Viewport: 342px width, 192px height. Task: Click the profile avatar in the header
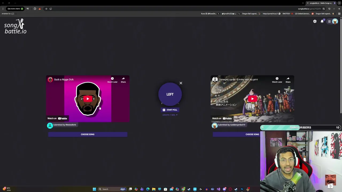click(335, 21)
